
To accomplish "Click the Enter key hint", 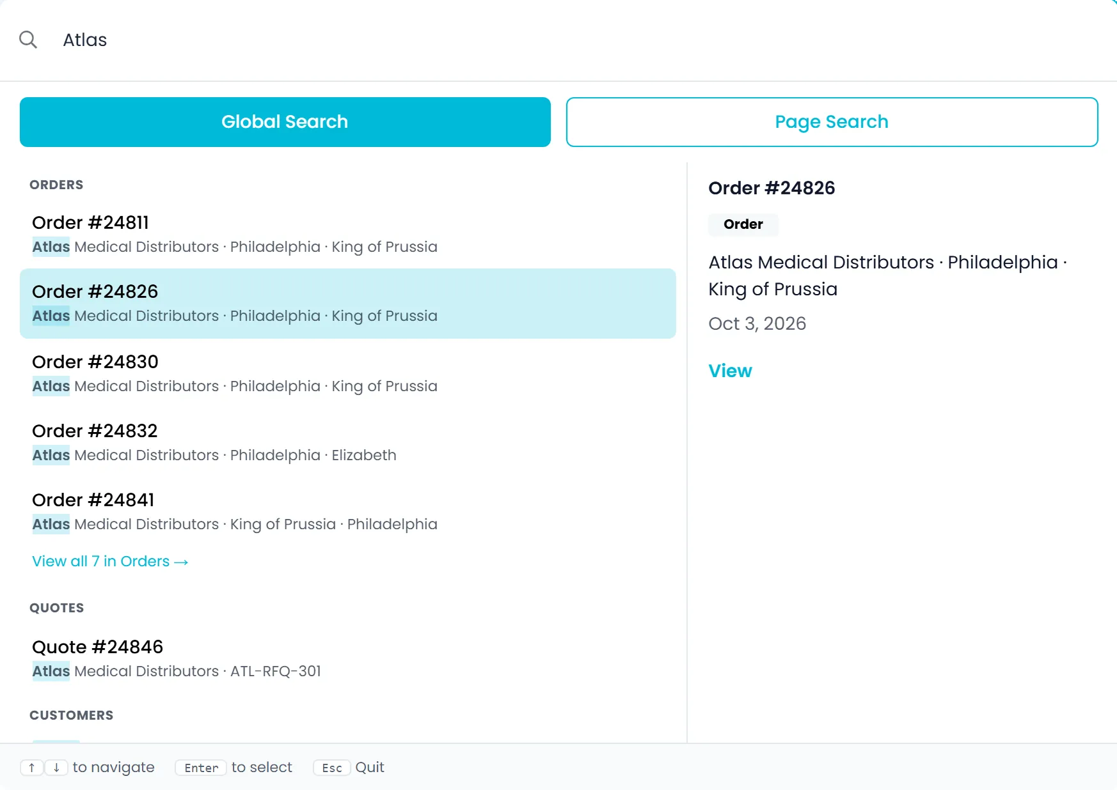I will click(201, 768).
